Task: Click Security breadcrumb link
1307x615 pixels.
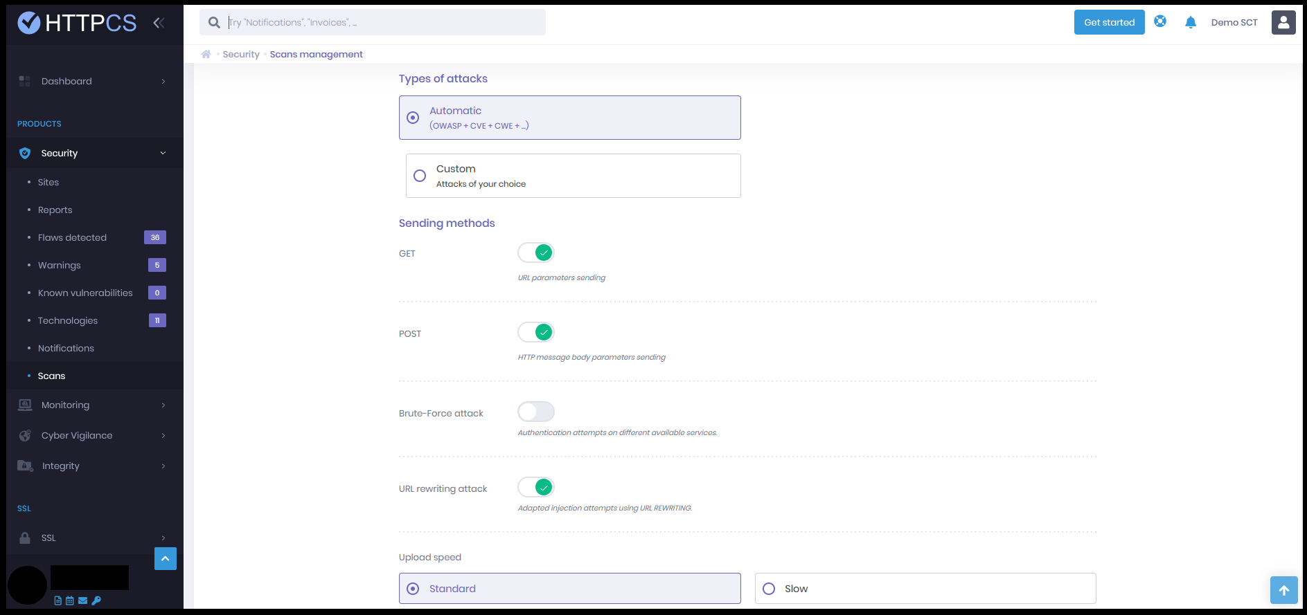Action: [241, 54]
